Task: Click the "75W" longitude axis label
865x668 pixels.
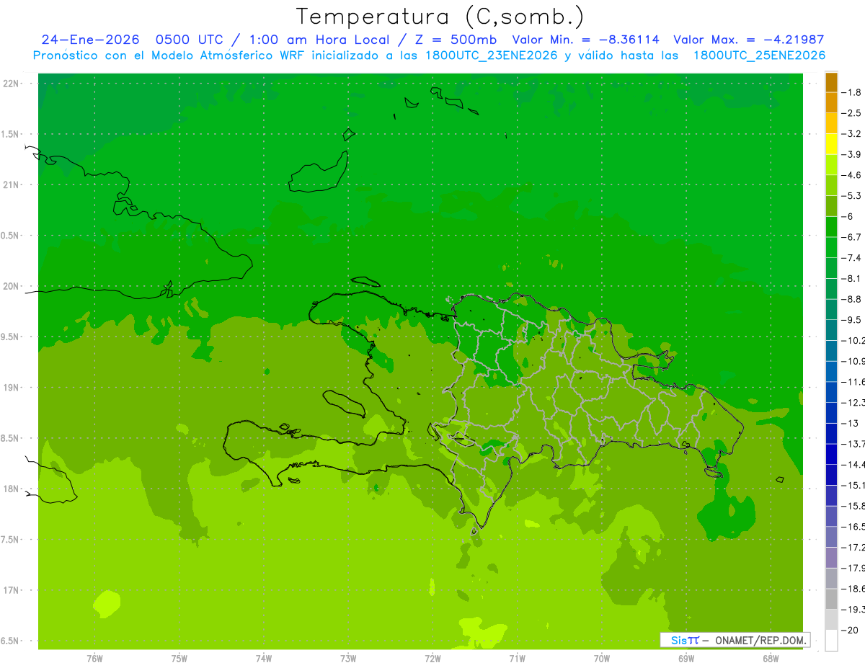Action: 179,658
